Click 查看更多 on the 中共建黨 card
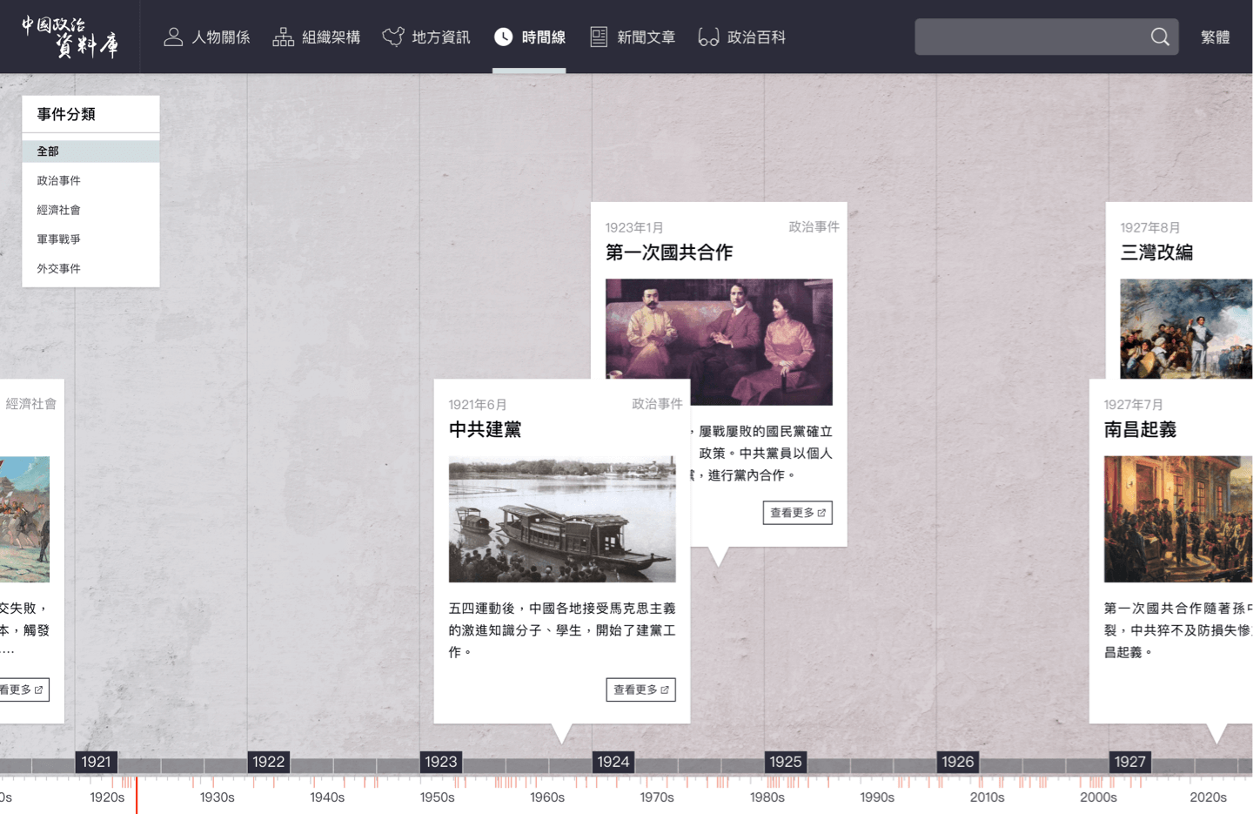This screenshot has height=814, width=1253. pyautogui.click(x=640, y=690)
